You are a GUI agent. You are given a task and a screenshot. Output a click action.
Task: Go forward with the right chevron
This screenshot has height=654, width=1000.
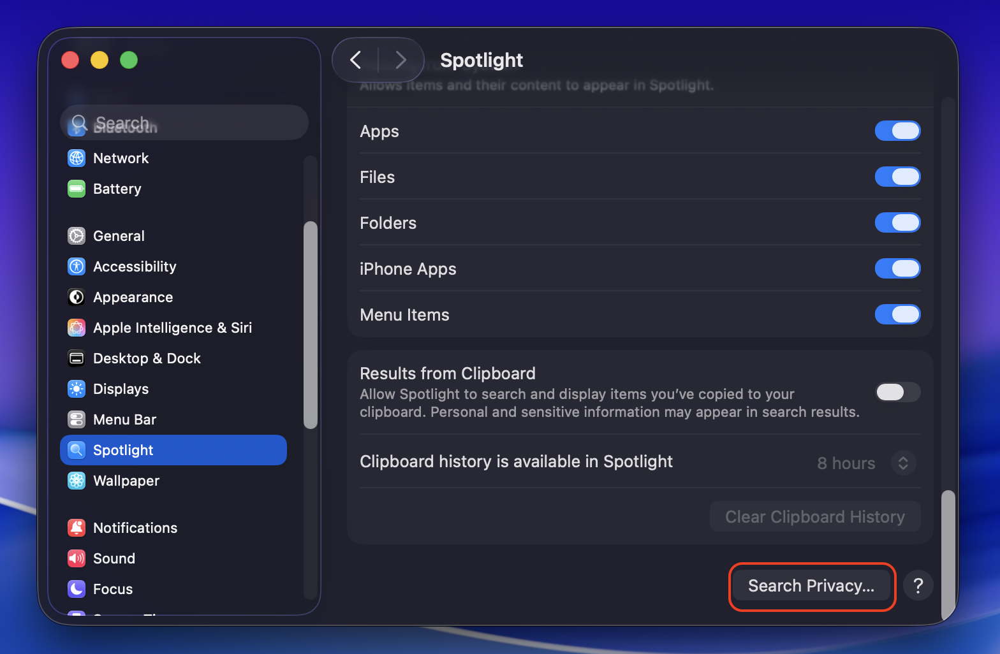pos(401,60)
